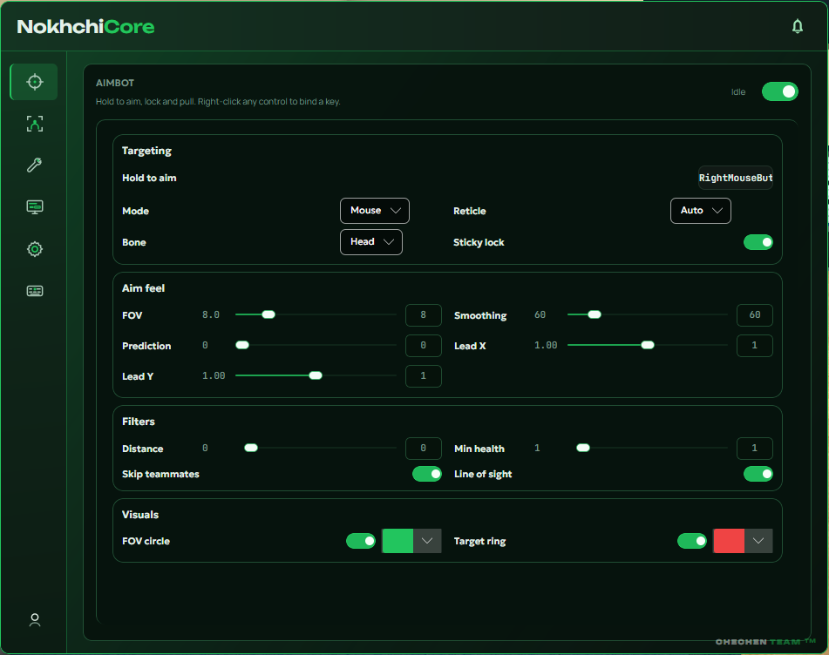Click the Targeting group title

pyautogui.click(x=146, y=151)
